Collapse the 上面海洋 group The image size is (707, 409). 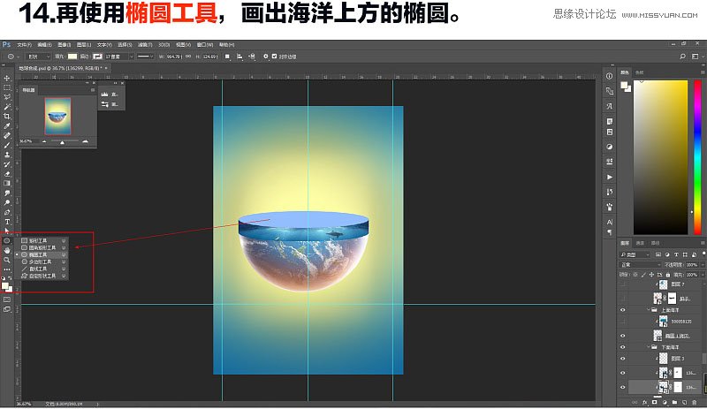(649, 310)
